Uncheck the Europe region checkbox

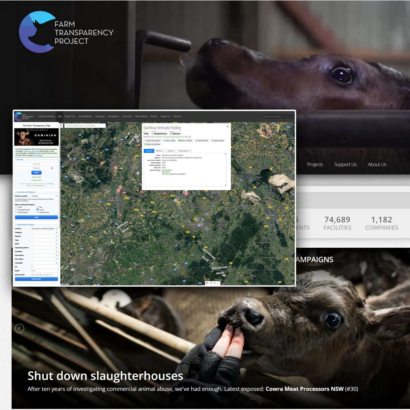38,210
